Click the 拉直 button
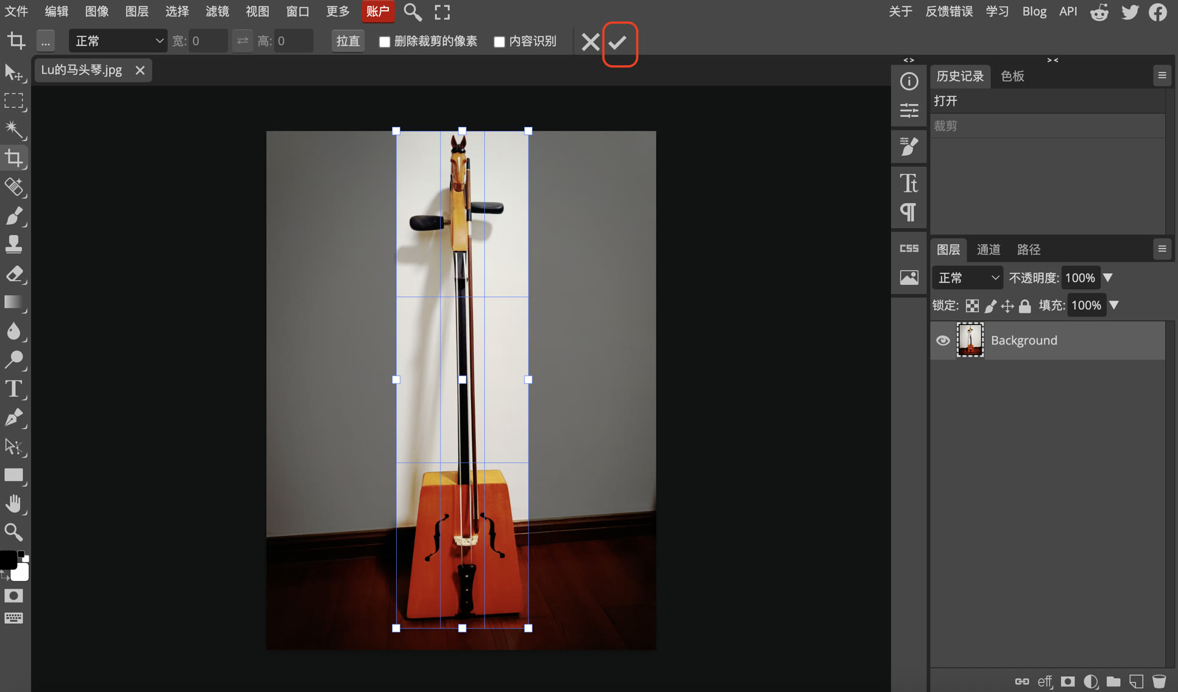The height and width of the screenshot is (692, 1178). (x=348, y=41)
